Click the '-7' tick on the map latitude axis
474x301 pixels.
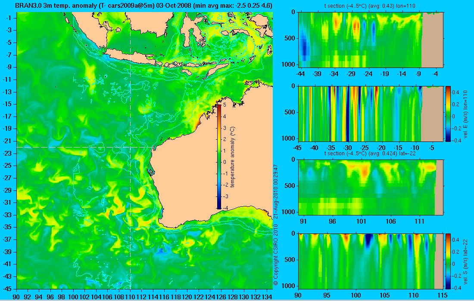(x=8, y=55)
